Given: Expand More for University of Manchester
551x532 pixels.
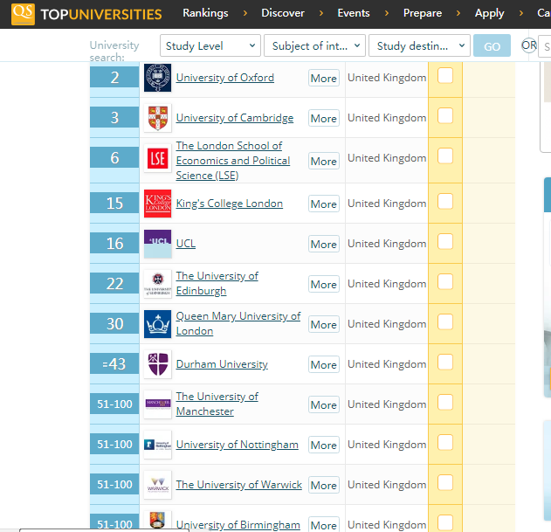Looking at the screenshot, I should 324,404.
